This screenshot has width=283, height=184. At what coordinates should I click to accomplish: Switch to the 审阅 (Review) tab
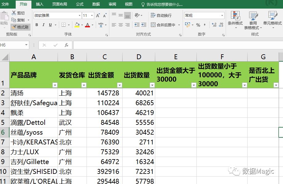point(112,4)
